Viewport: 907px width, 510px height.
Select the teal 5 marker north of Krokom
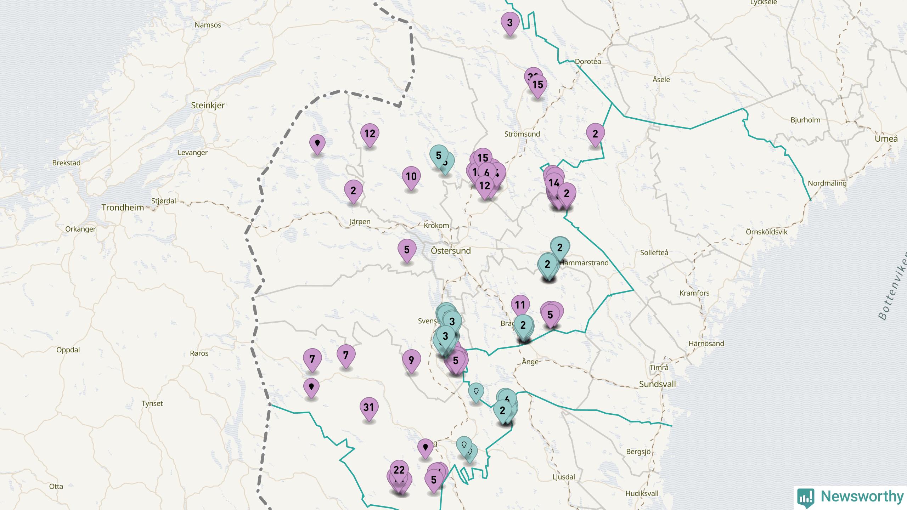click(x=439, y=156)
